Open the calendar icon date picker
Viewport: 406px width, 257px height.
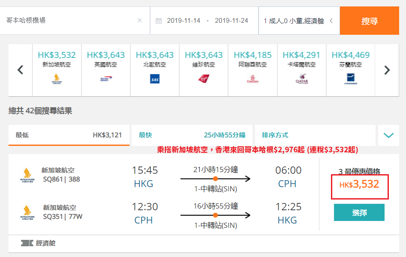[x=159, y=21]
